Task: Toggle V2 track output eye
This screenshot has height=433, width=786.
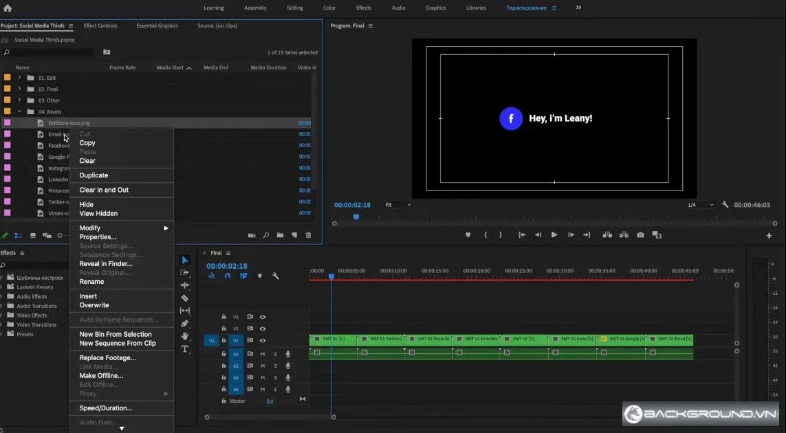Action: [x=262, y=329]
